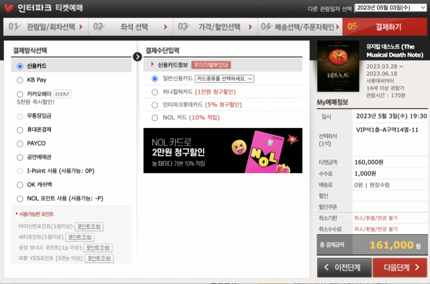Click the total amount 161,000 원

(x=395, y=245)
